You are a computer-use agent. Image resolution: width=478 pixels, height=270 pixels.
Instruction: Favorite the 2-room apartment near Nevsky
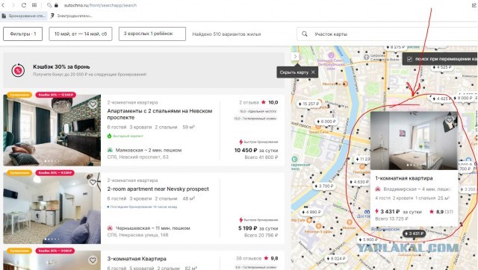coord(93,182)
